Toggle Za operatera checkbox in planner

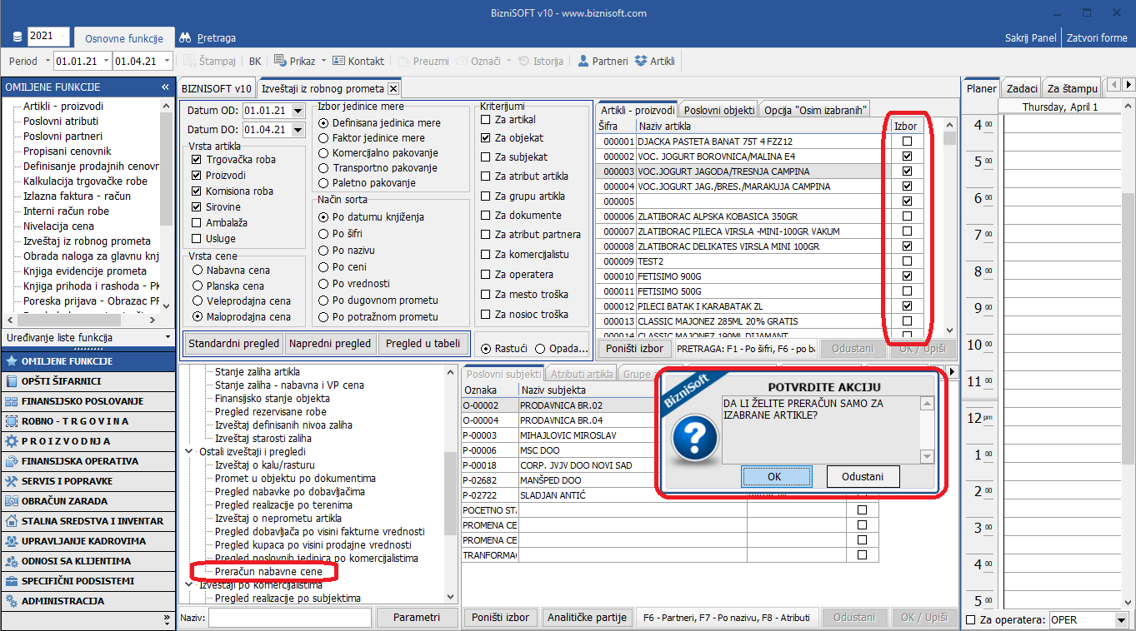[x=970, y=620]
